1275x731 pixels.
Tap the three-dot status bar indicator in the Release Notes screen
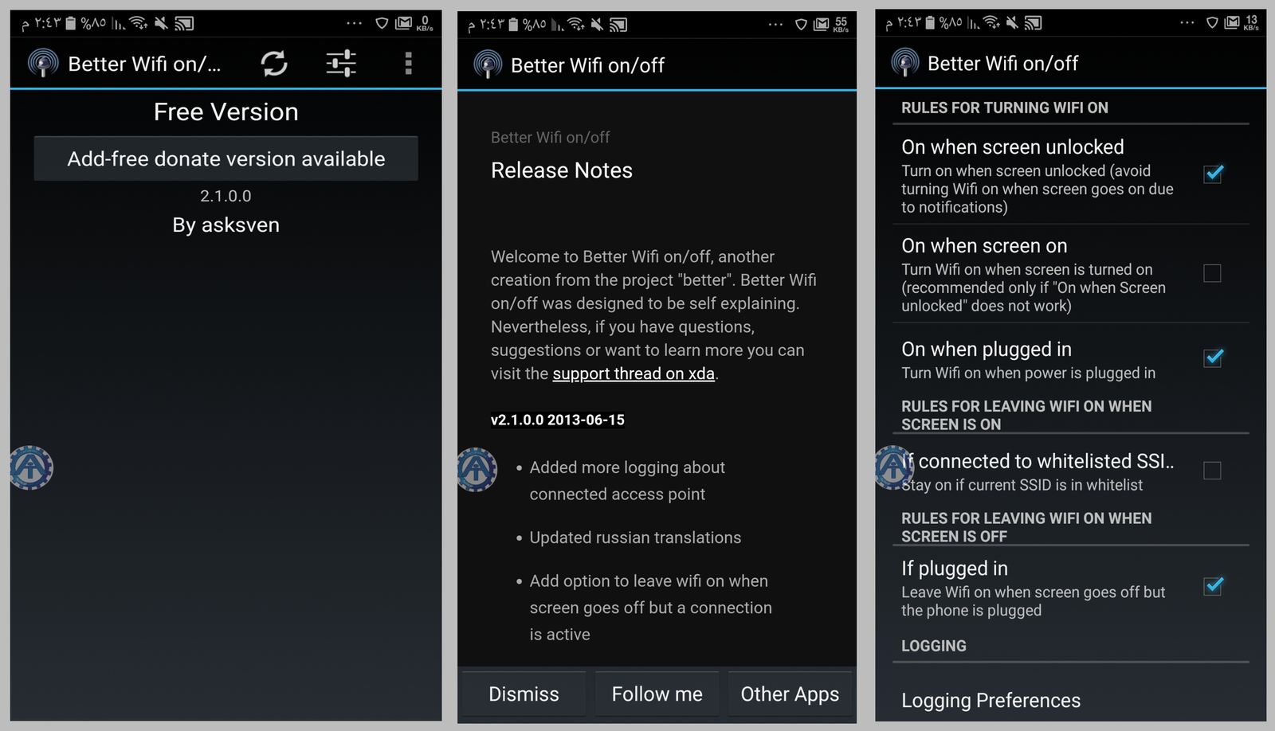click(775, 25)
